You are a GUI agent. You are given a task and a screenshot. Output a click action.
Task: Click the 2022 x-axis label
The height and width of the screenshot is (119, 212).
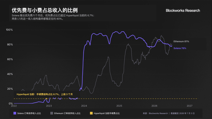14,106
